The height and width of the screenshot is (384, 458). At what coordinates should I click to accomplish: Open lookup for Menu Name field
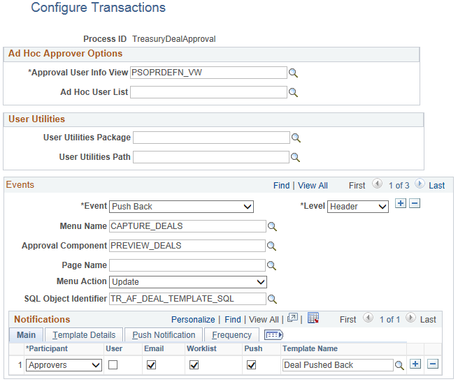tap(272, 226)
